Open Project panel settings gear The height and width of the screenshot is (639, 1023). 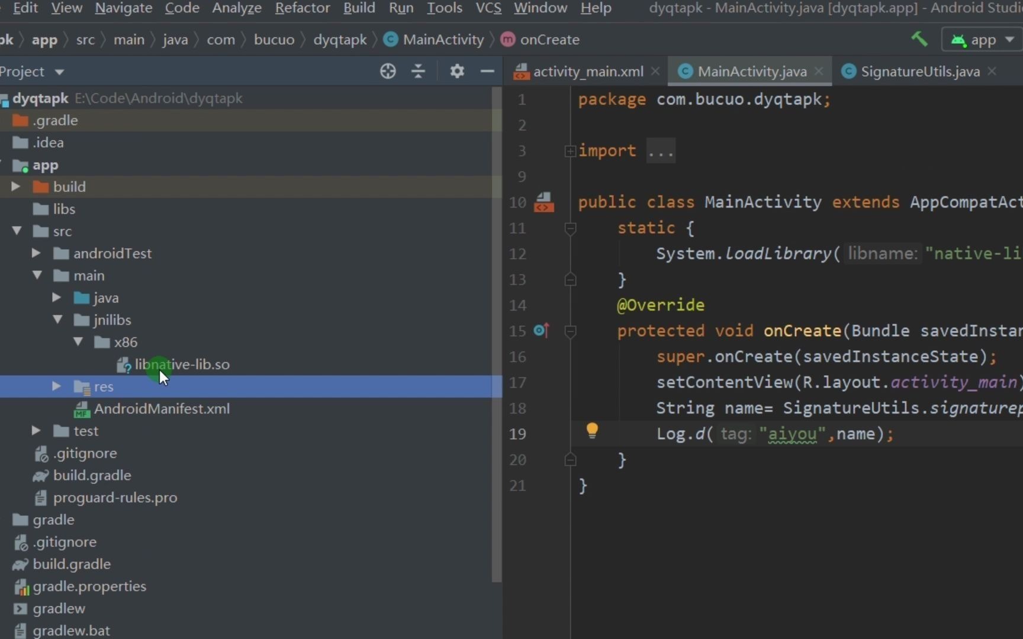pos(457,72)
